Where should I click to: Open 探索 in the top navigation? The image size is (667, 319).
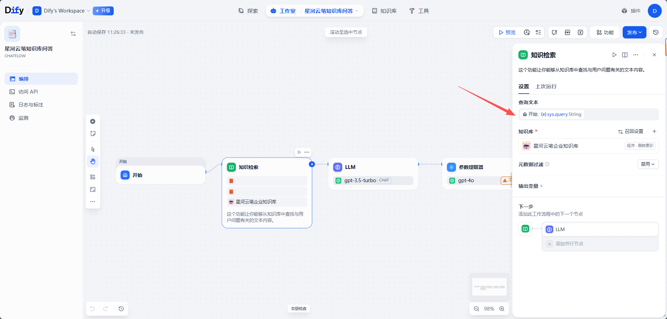pos(248,11)
